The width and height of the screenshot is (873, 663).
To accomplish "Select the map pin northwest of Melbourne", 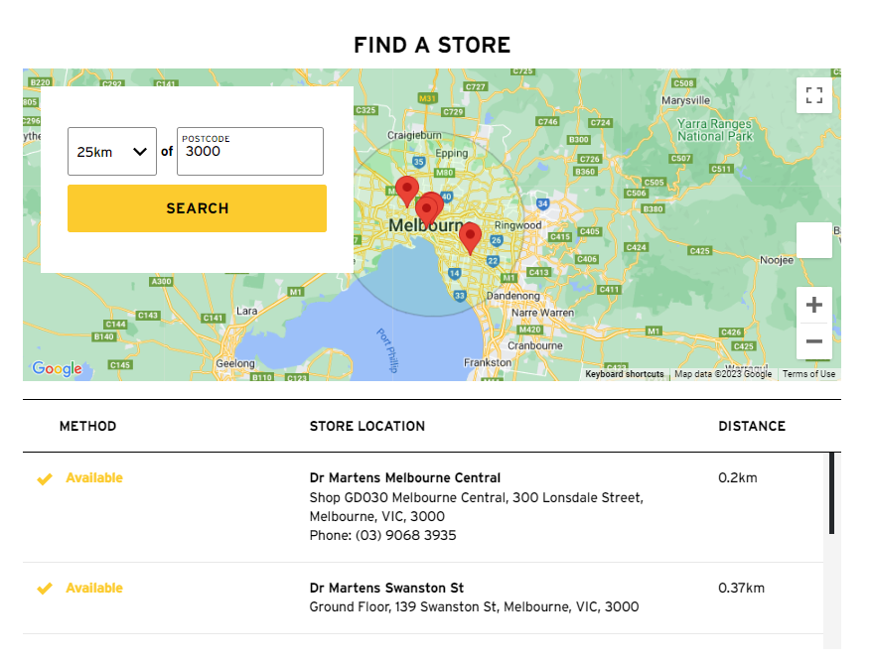I will (x=407, y=191).
